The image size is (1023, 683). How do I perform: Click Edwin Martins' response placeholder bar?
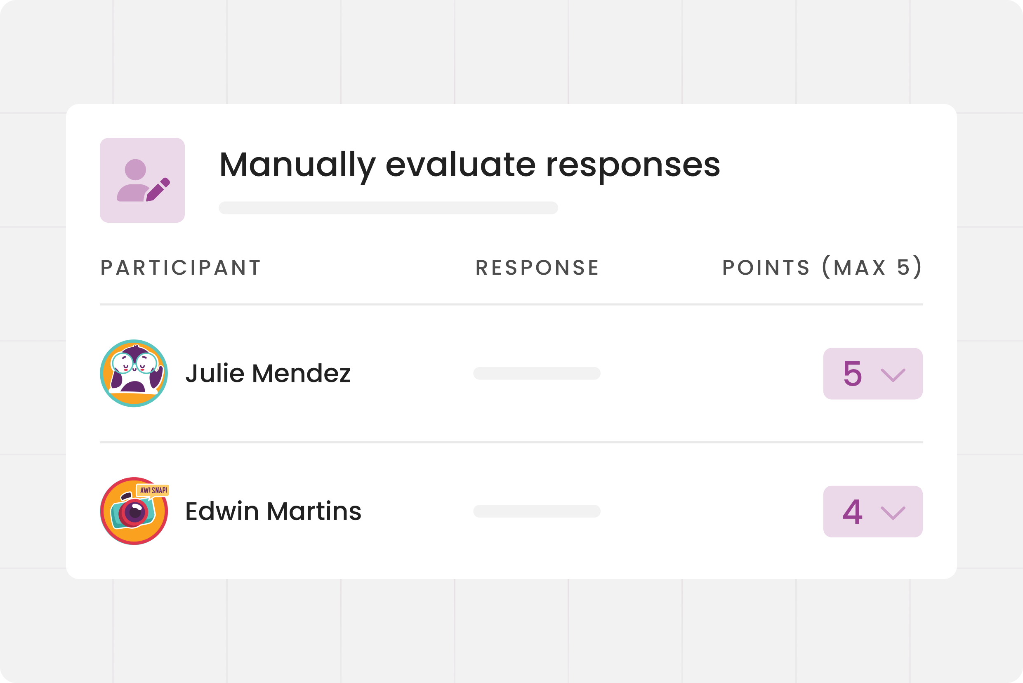[537, 511]
